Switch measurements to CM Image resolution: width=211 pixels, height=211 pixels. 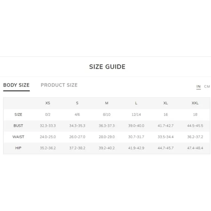click(x=207, y=87)
